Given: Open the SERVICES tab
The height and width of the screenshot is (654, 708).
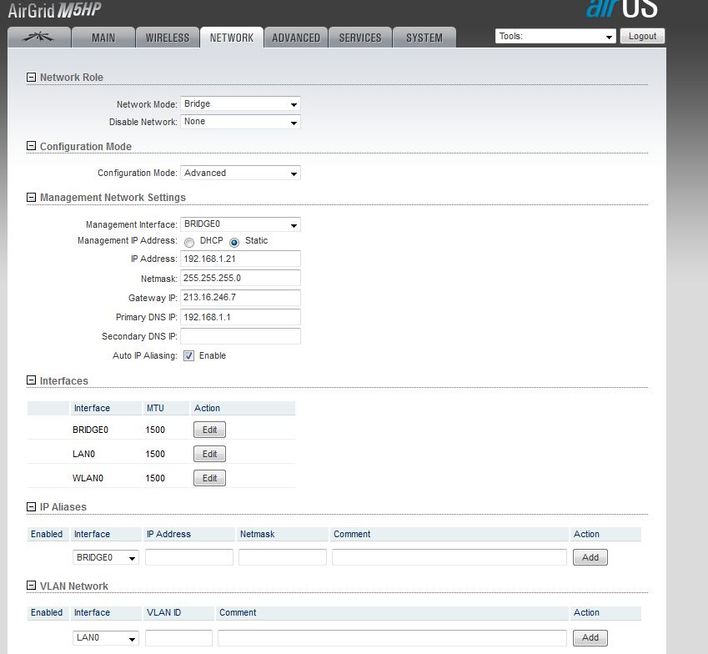Looking at the screenshot, I should click(x=360, y=38).
